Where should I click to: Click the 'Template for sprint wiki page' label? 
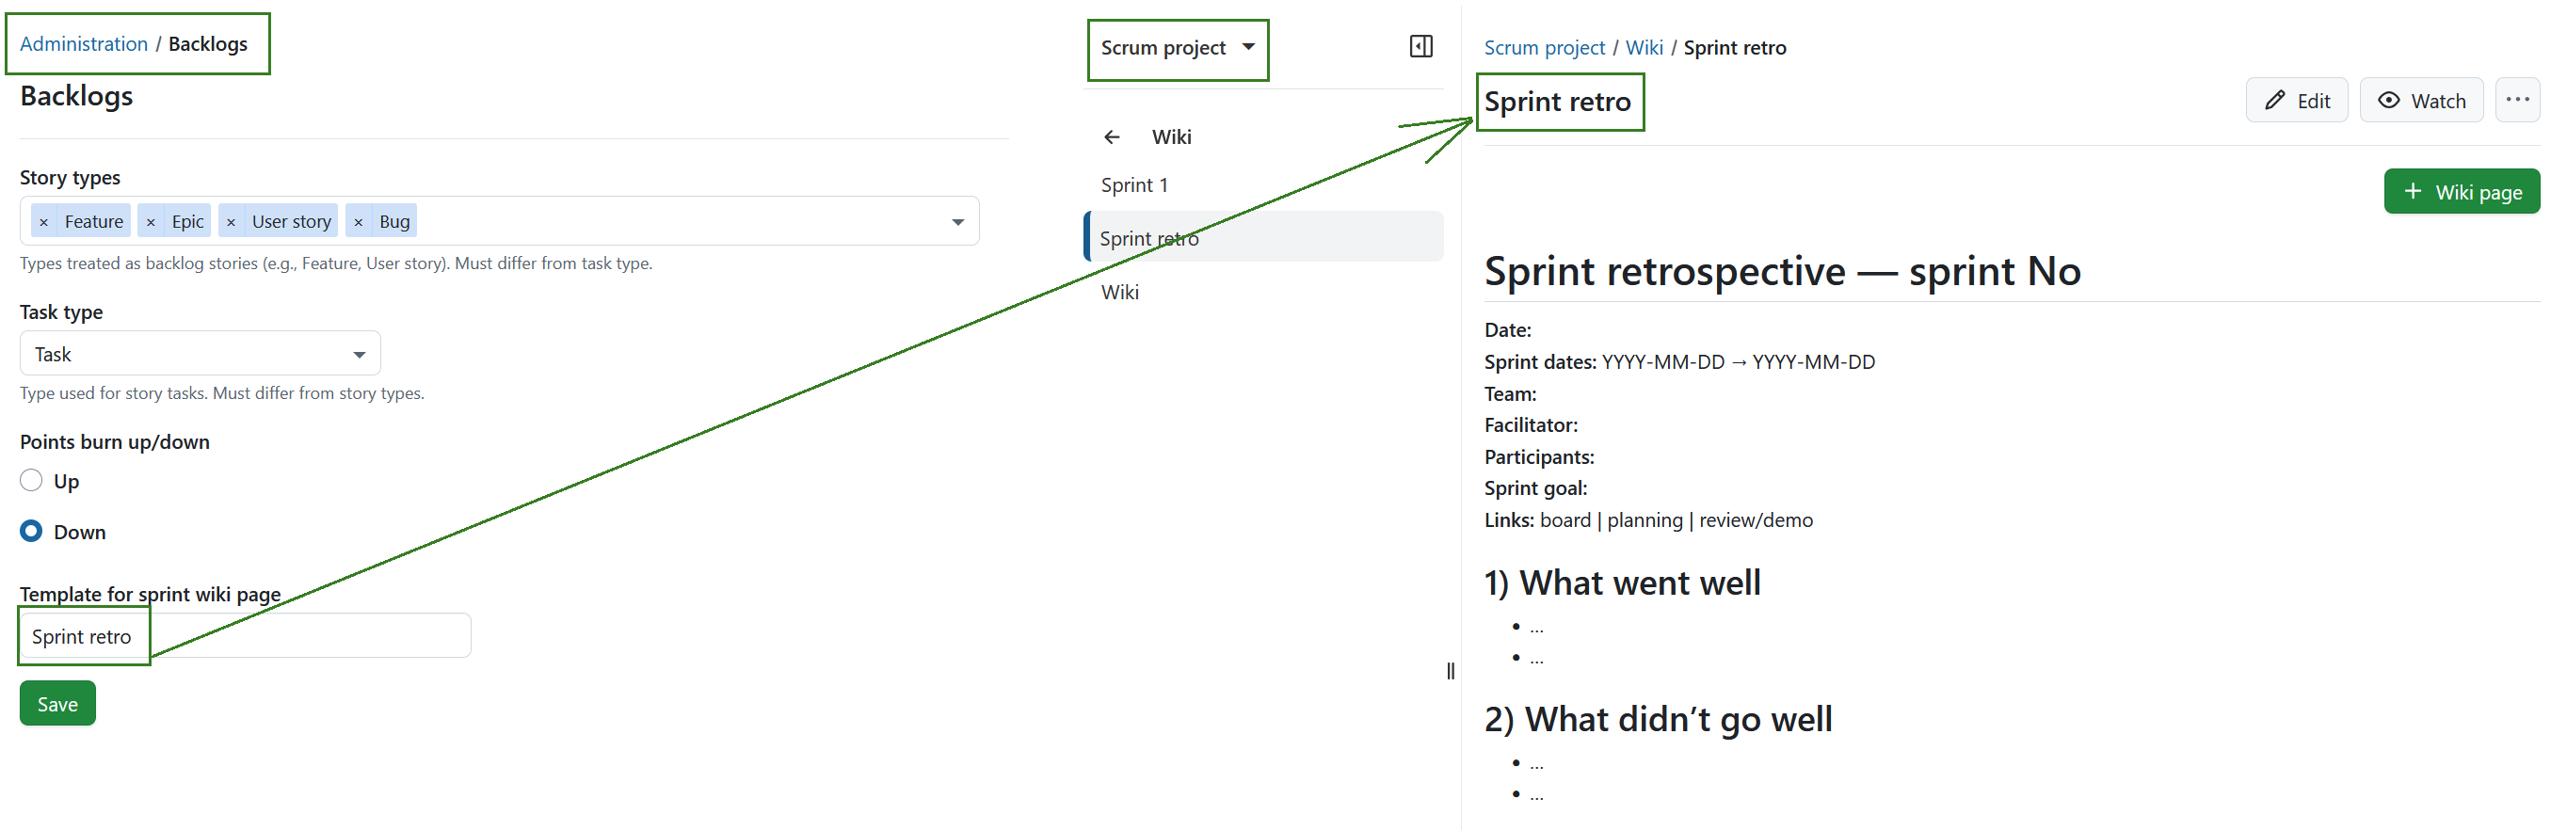(151, 595)
